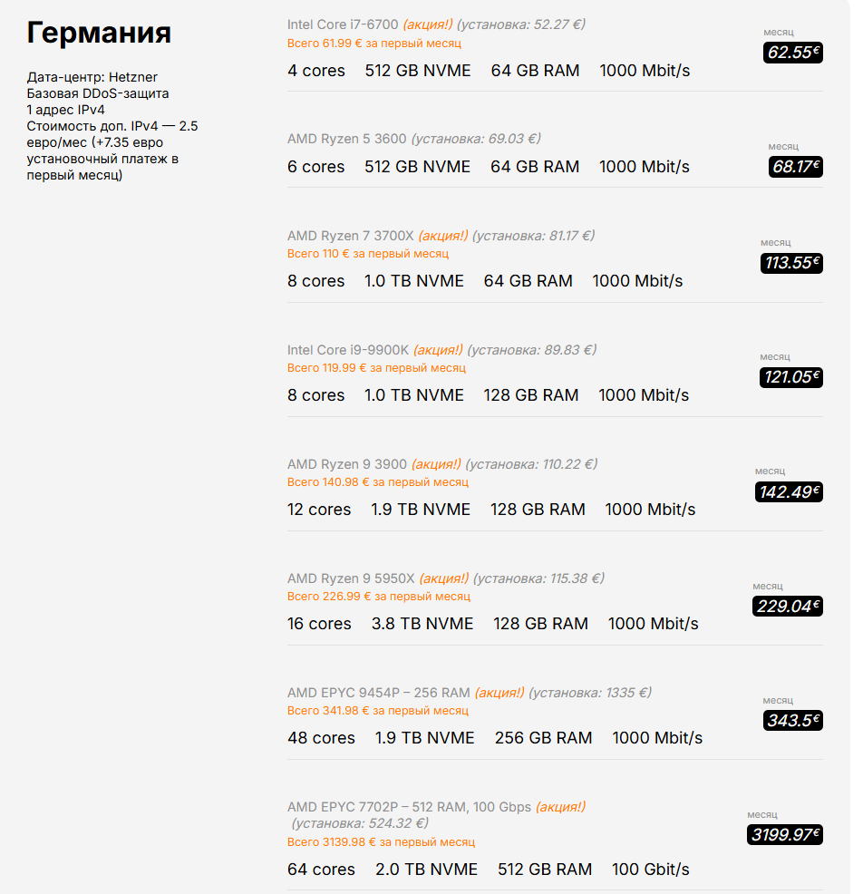Open the AMD Ryzen 5 3600 plan title
Image resolution: width=863 pixels, height=894 pixels.
(x=346, y=139)
